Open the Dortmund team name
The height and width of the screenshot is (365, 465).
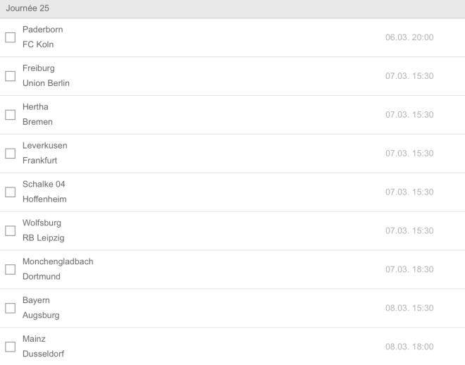pyautogui.click(x=42, y=277)
